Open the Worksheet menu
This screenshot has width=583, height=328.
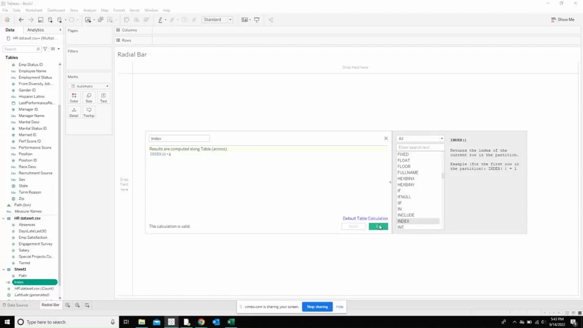point(34,10)
